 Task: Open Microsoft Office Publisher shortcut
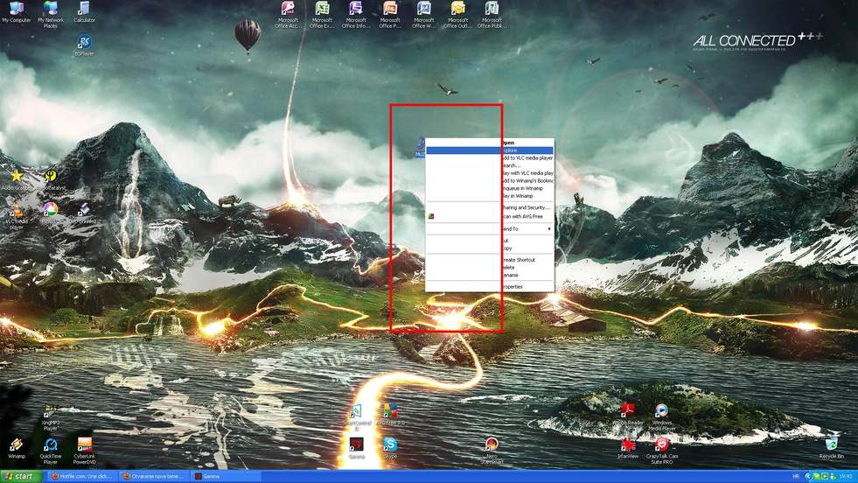[x=492, y=15]
